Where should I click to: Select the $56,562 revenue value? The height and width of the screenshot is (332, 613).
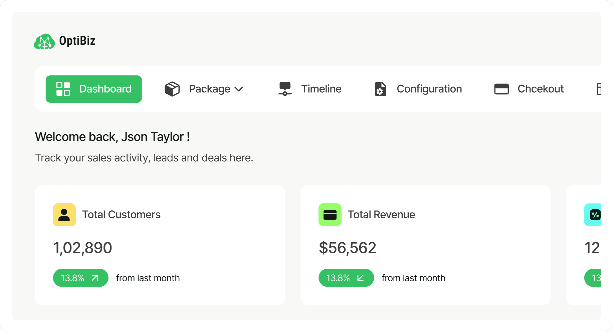click(348, 248)
